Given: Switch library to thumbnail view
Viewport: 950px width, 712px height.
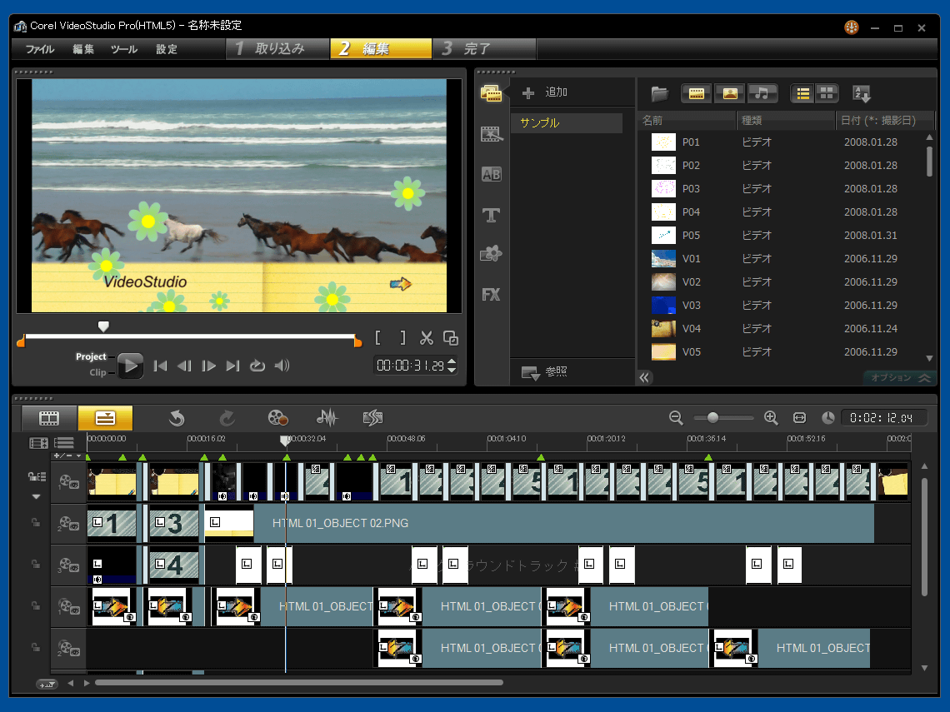Looking at the screenshot, I should (827, 93).
